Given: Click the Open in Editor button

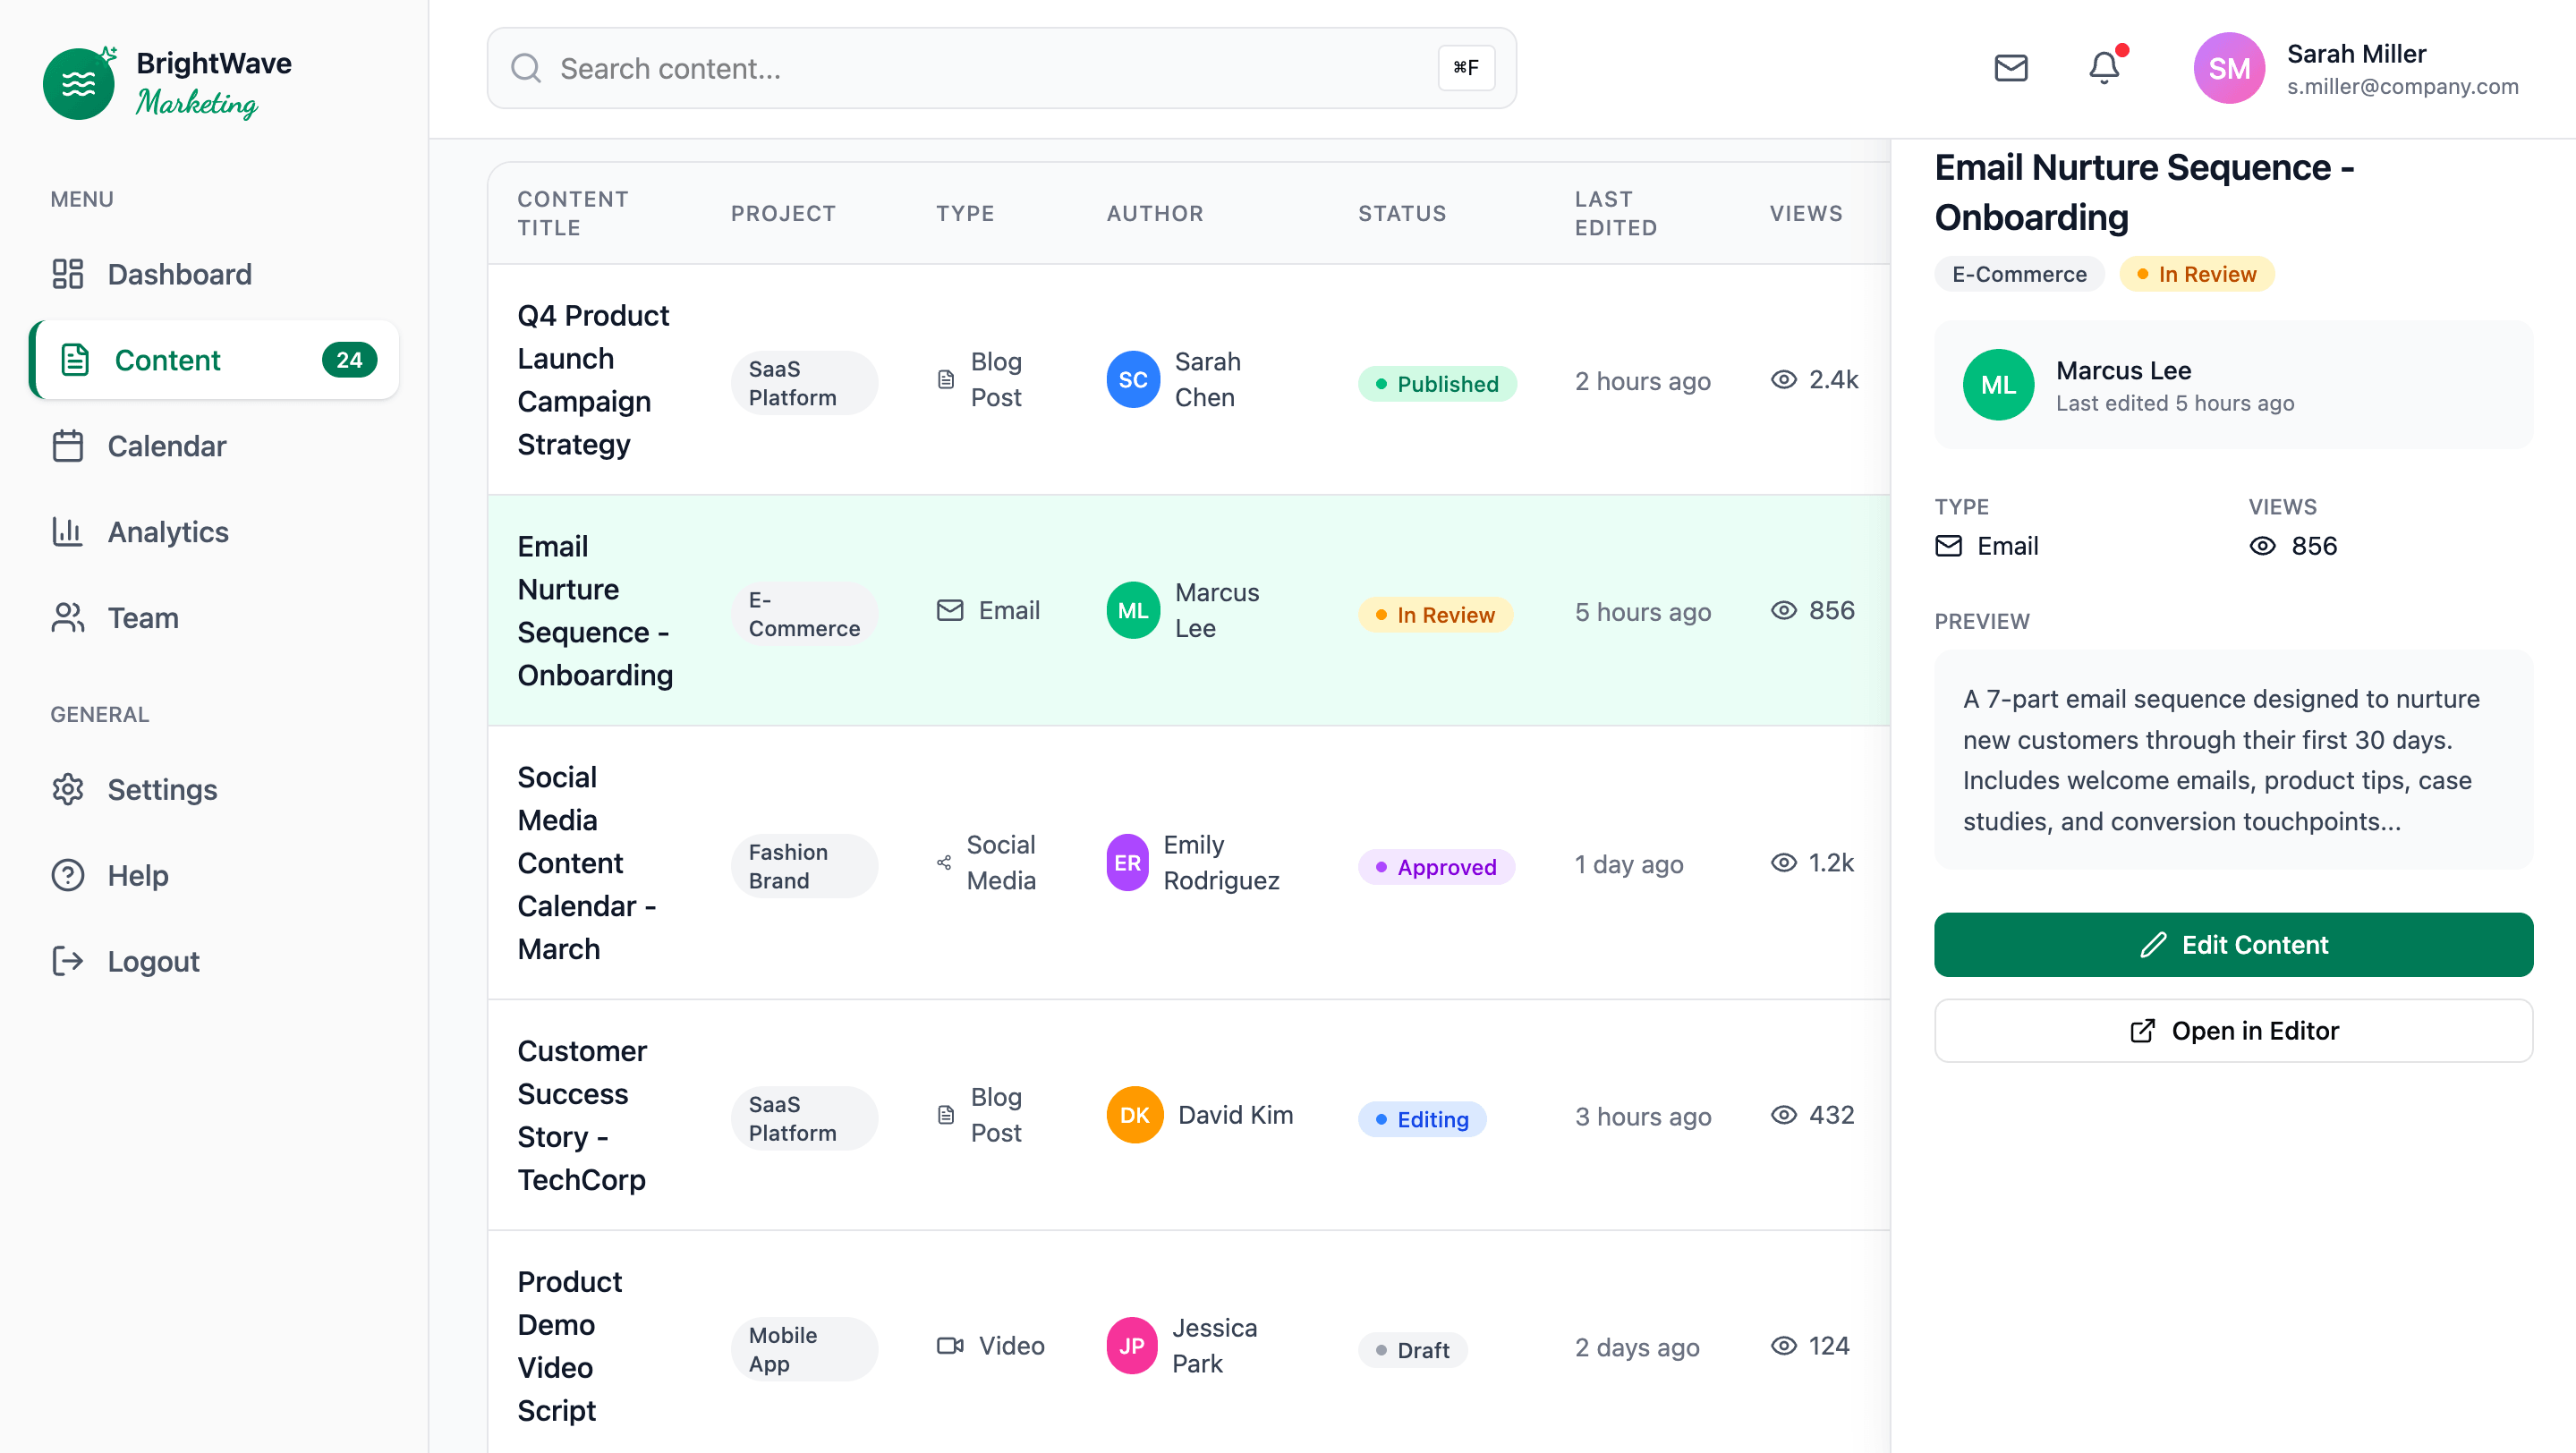Looking at the screenshot, I should pyautogui.click(x=2232, y=1030).
